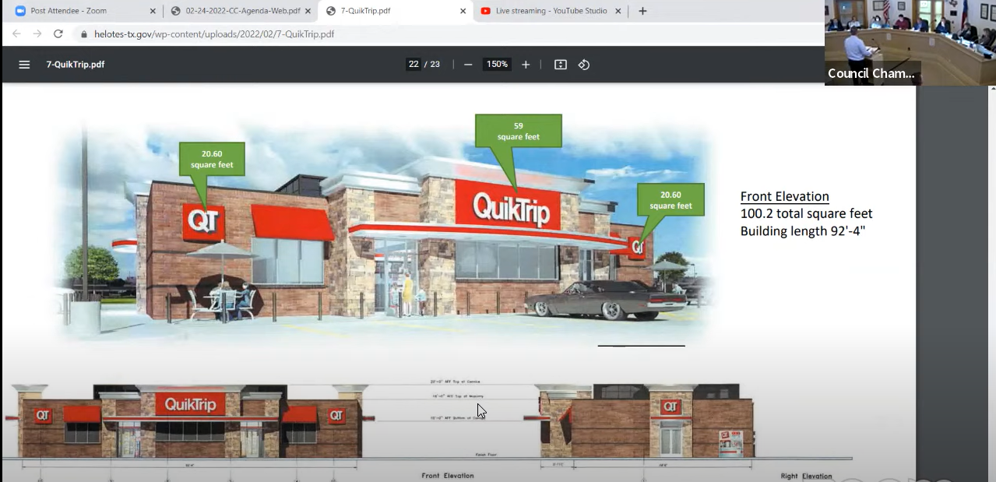Close the YouTube Studio tab
The image size is (996, 482).
[x=618, y=11]
